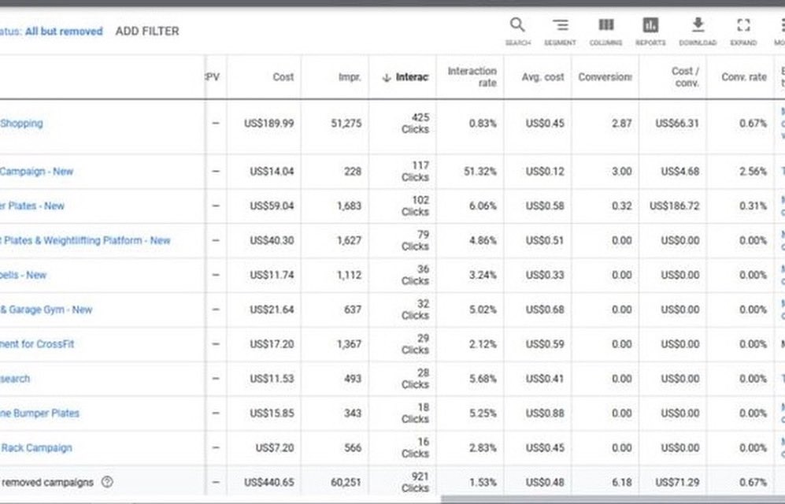This screenshot has height=504, width=785.
Task: Select the 51,275 impressions cell
Action: pyautogui.click(x=346, y=123)
